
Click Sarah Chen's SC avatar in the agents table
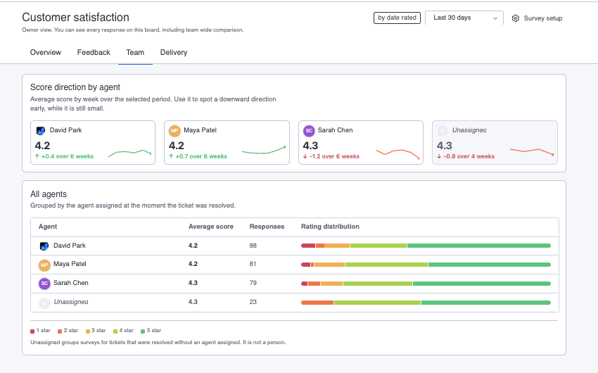pyautogui.click(x=44, y=284)
